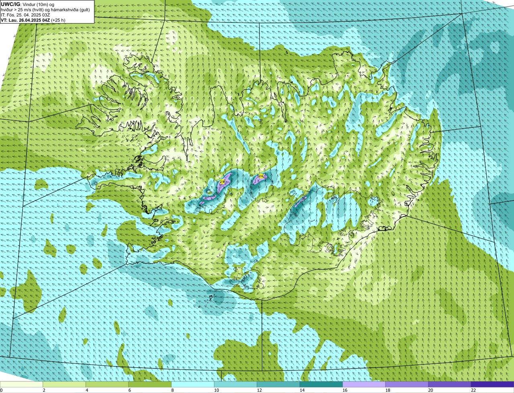Click the darkest purple above-22 m/s legend swatch

pyautogui.click(x=492, y=385)
